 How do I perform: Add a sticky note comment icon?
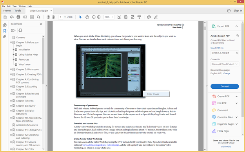pos(149,17)
